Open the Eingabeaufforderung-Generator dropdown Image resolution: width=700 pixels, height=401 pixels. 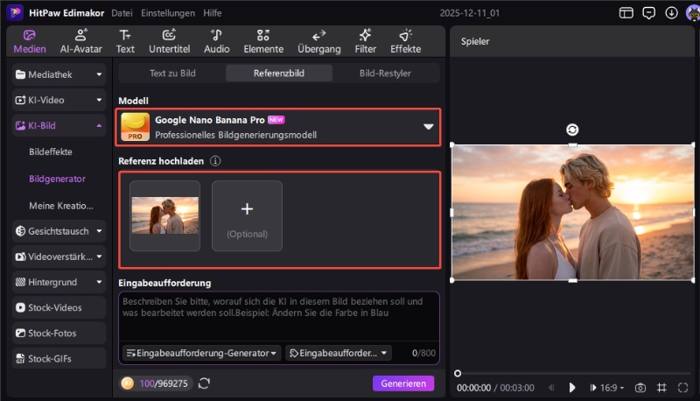click(202, 353)
